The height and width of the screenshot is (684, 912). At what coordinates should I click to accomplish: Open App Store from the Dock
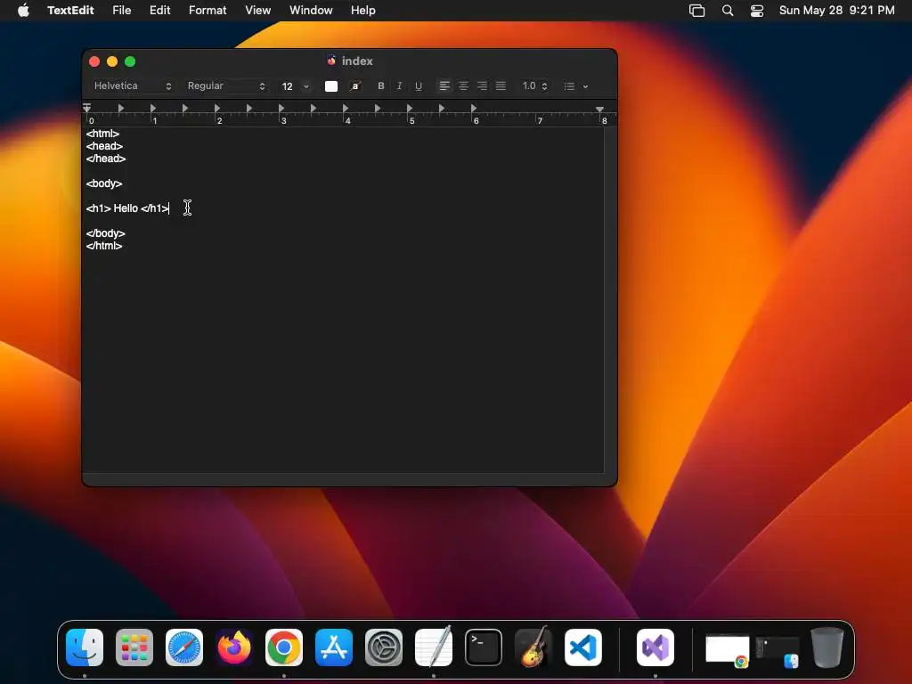(334, 647)
